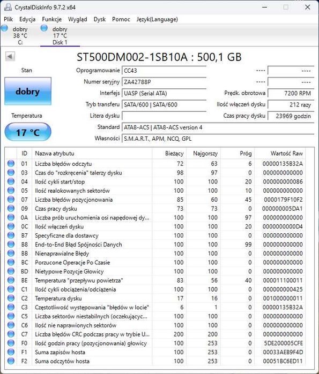Screen dimensions: 319x374
Task: Click the serial number field ZA42788P
Action: click(164, 82)
